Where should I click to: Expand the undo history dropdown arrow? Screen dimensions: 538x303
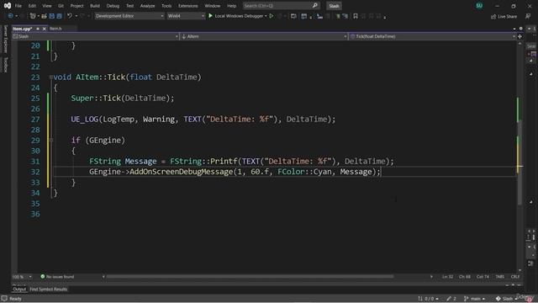click(x=76, y=16)
